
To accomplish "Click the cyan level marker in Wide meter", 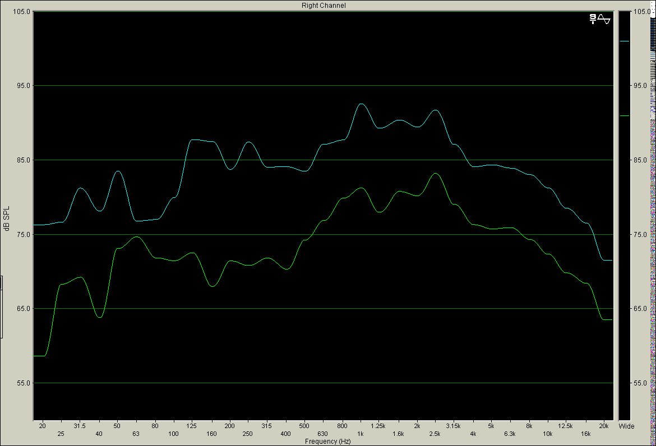I will [624, 41].
